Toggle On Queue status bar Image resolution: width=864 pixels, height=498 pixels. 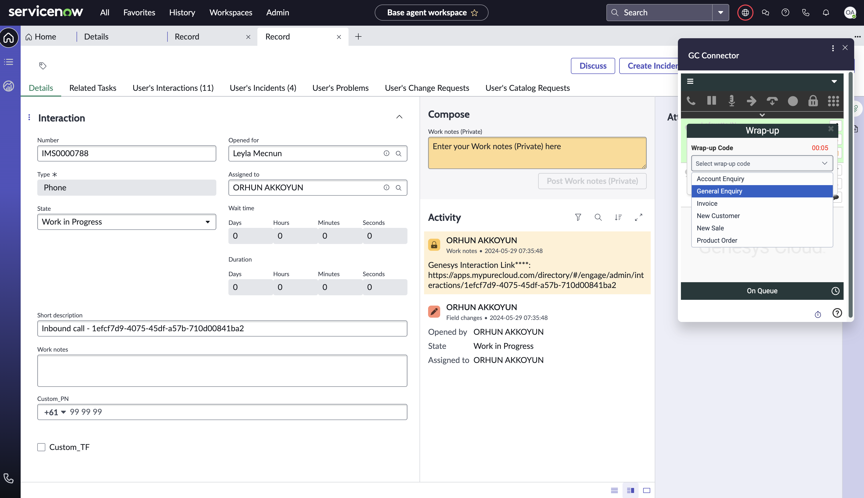[x=762, y=291]
